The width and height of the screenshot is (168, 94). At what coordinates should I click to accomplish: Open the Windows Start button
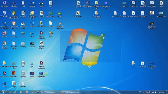3,92
